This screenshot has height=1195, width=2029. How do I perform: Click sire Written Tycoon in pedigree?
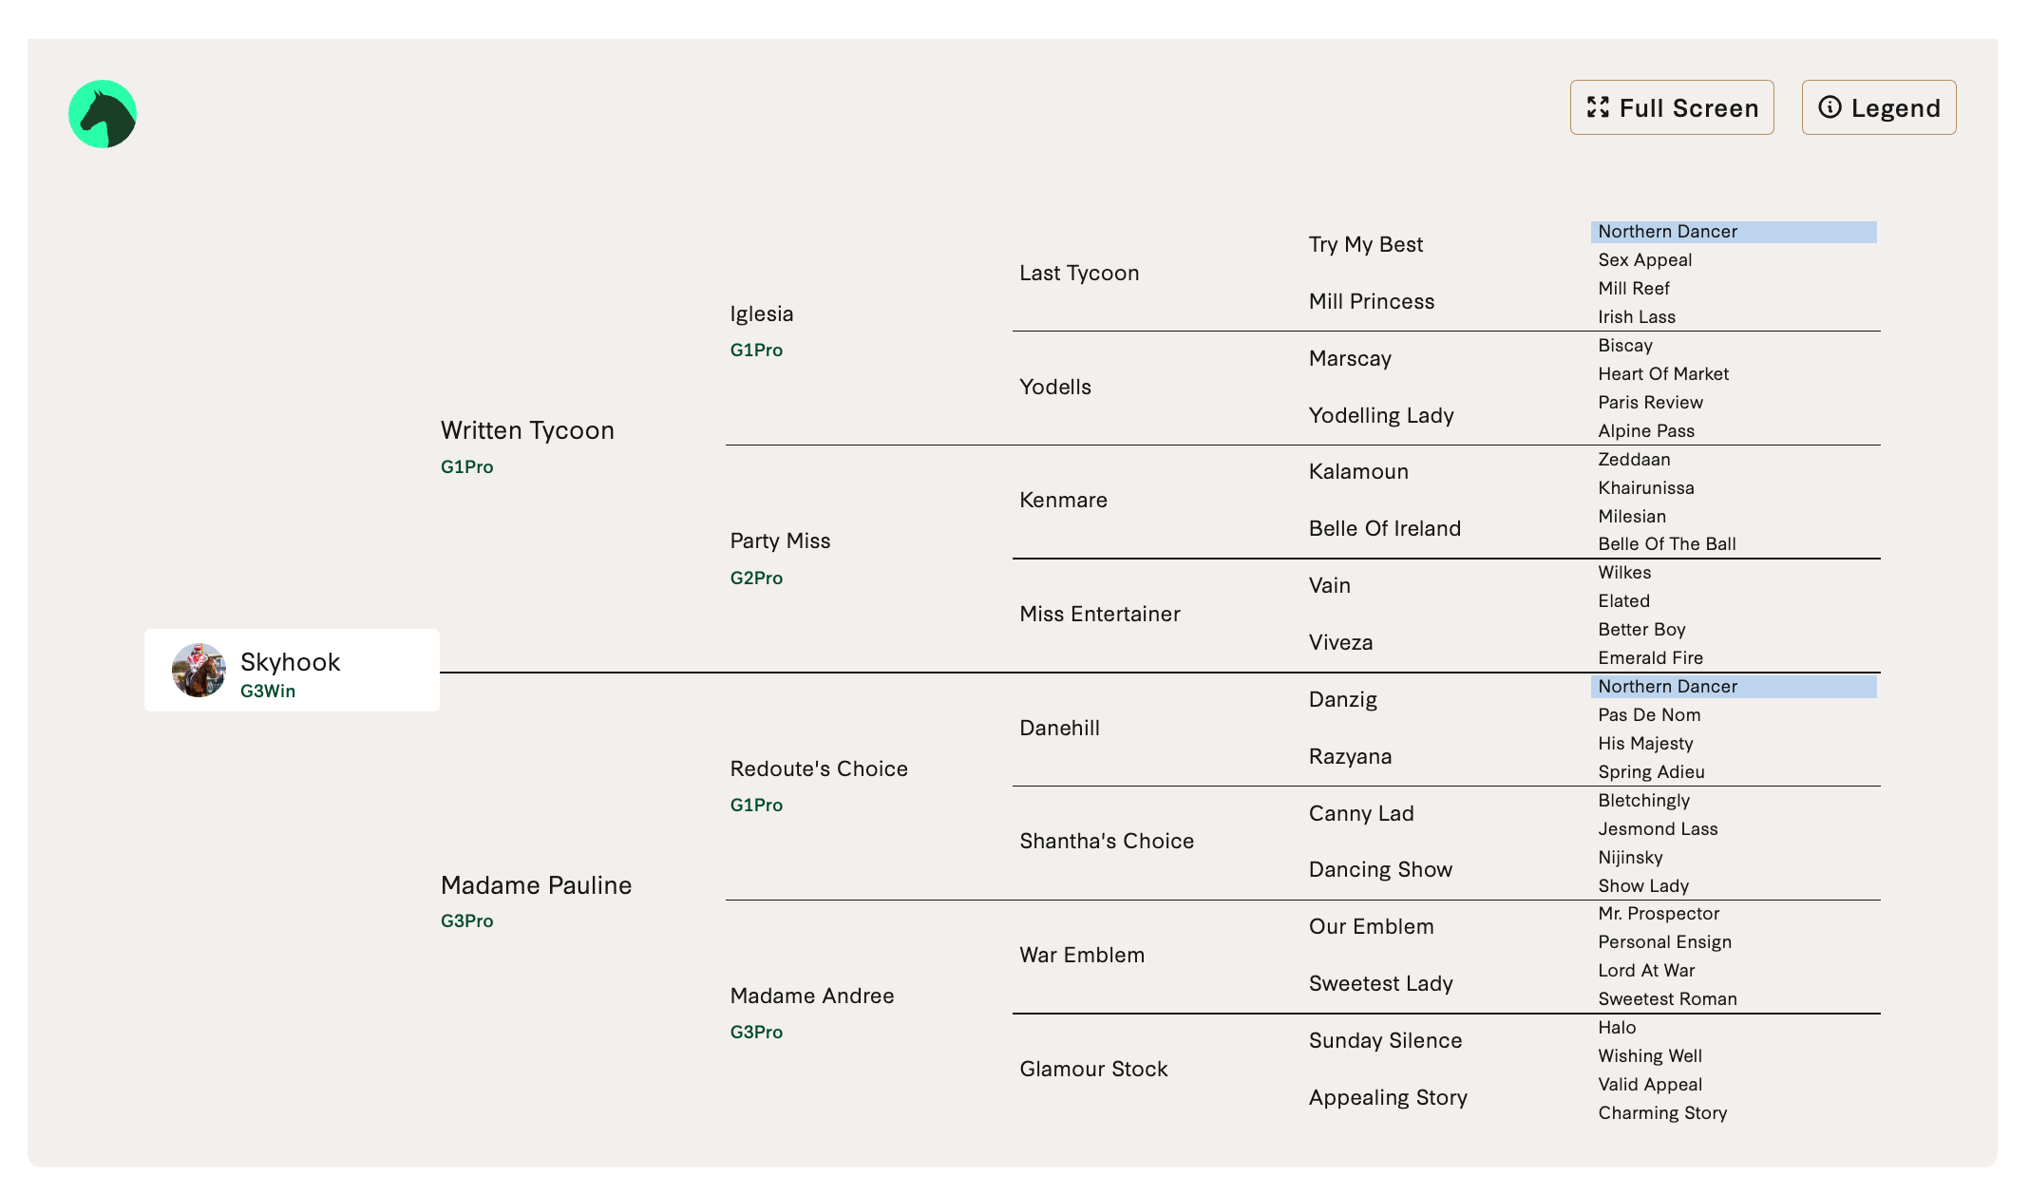click(x=527, y=430)
